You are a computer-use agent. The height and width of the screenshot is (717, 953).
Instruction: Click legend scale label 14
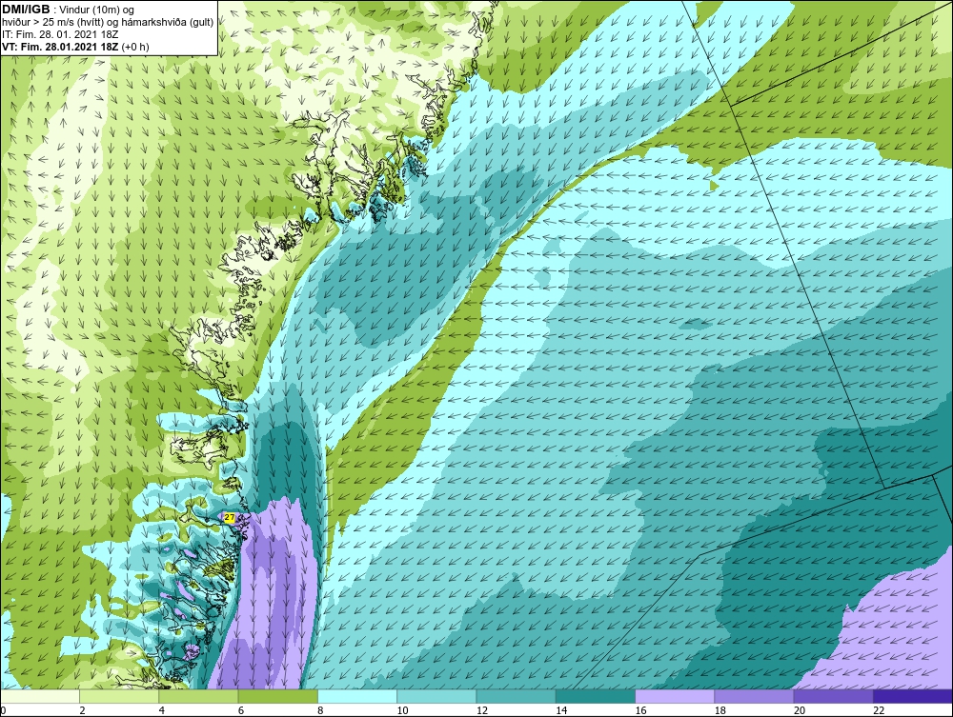tap(560, 710)
